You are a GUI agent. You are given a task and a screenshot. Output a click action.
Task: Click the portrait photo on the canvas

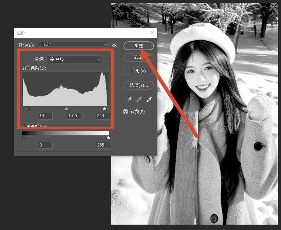[x=194, y=114]
